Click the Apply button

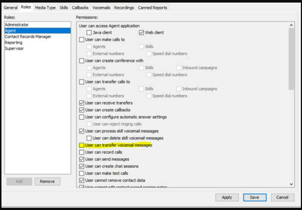227,197
